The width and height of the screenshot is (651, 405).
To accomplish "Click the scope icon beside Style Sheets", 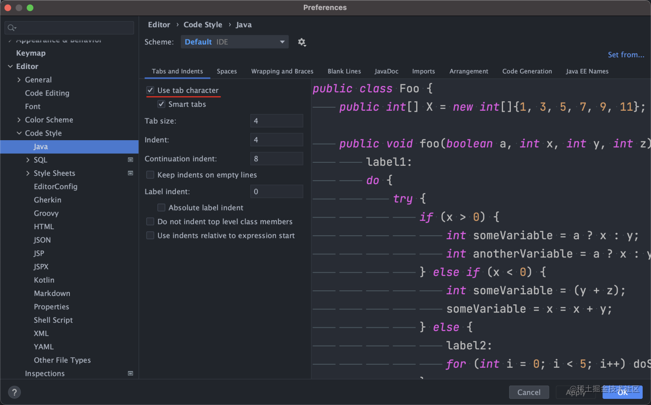I will click(x=130, y=173).
